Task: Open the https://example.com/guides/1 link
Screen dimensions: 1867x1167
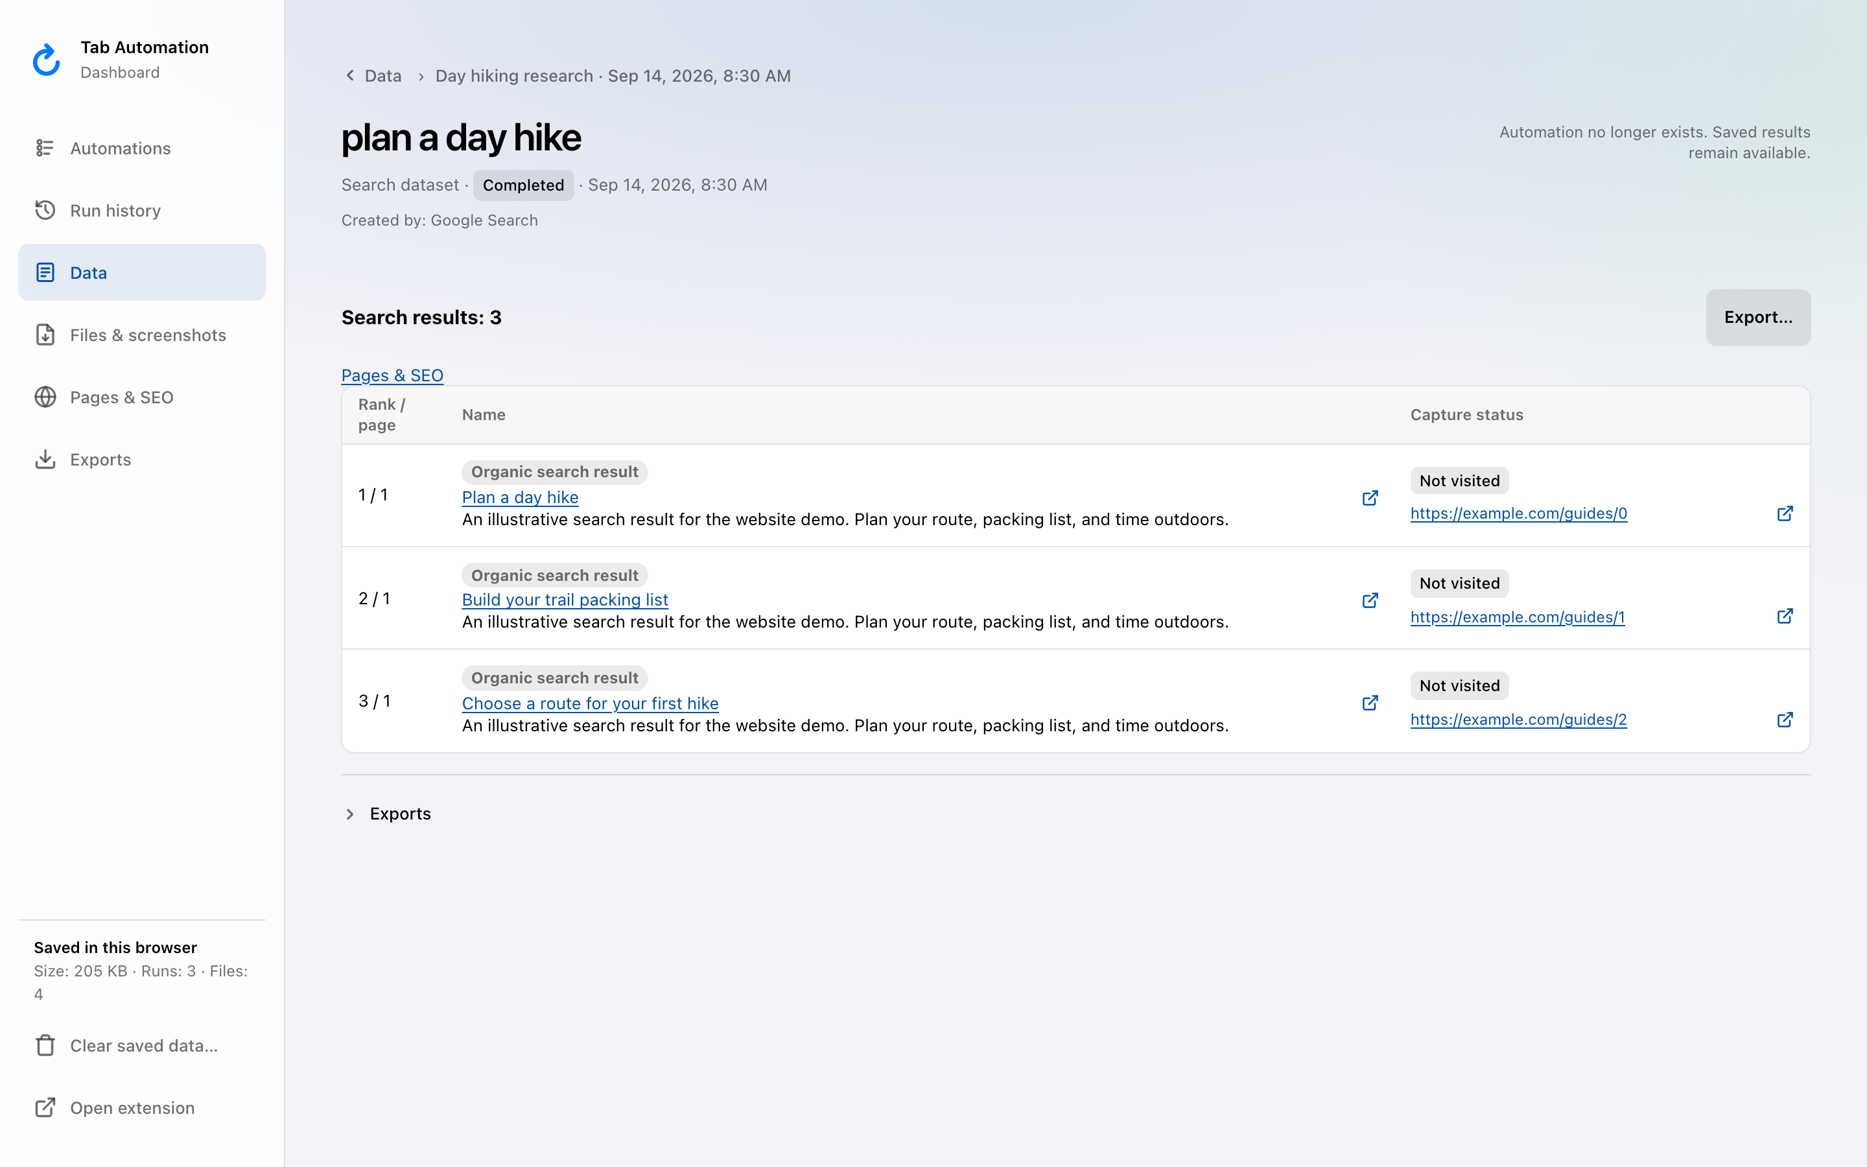Action: 1518,617
